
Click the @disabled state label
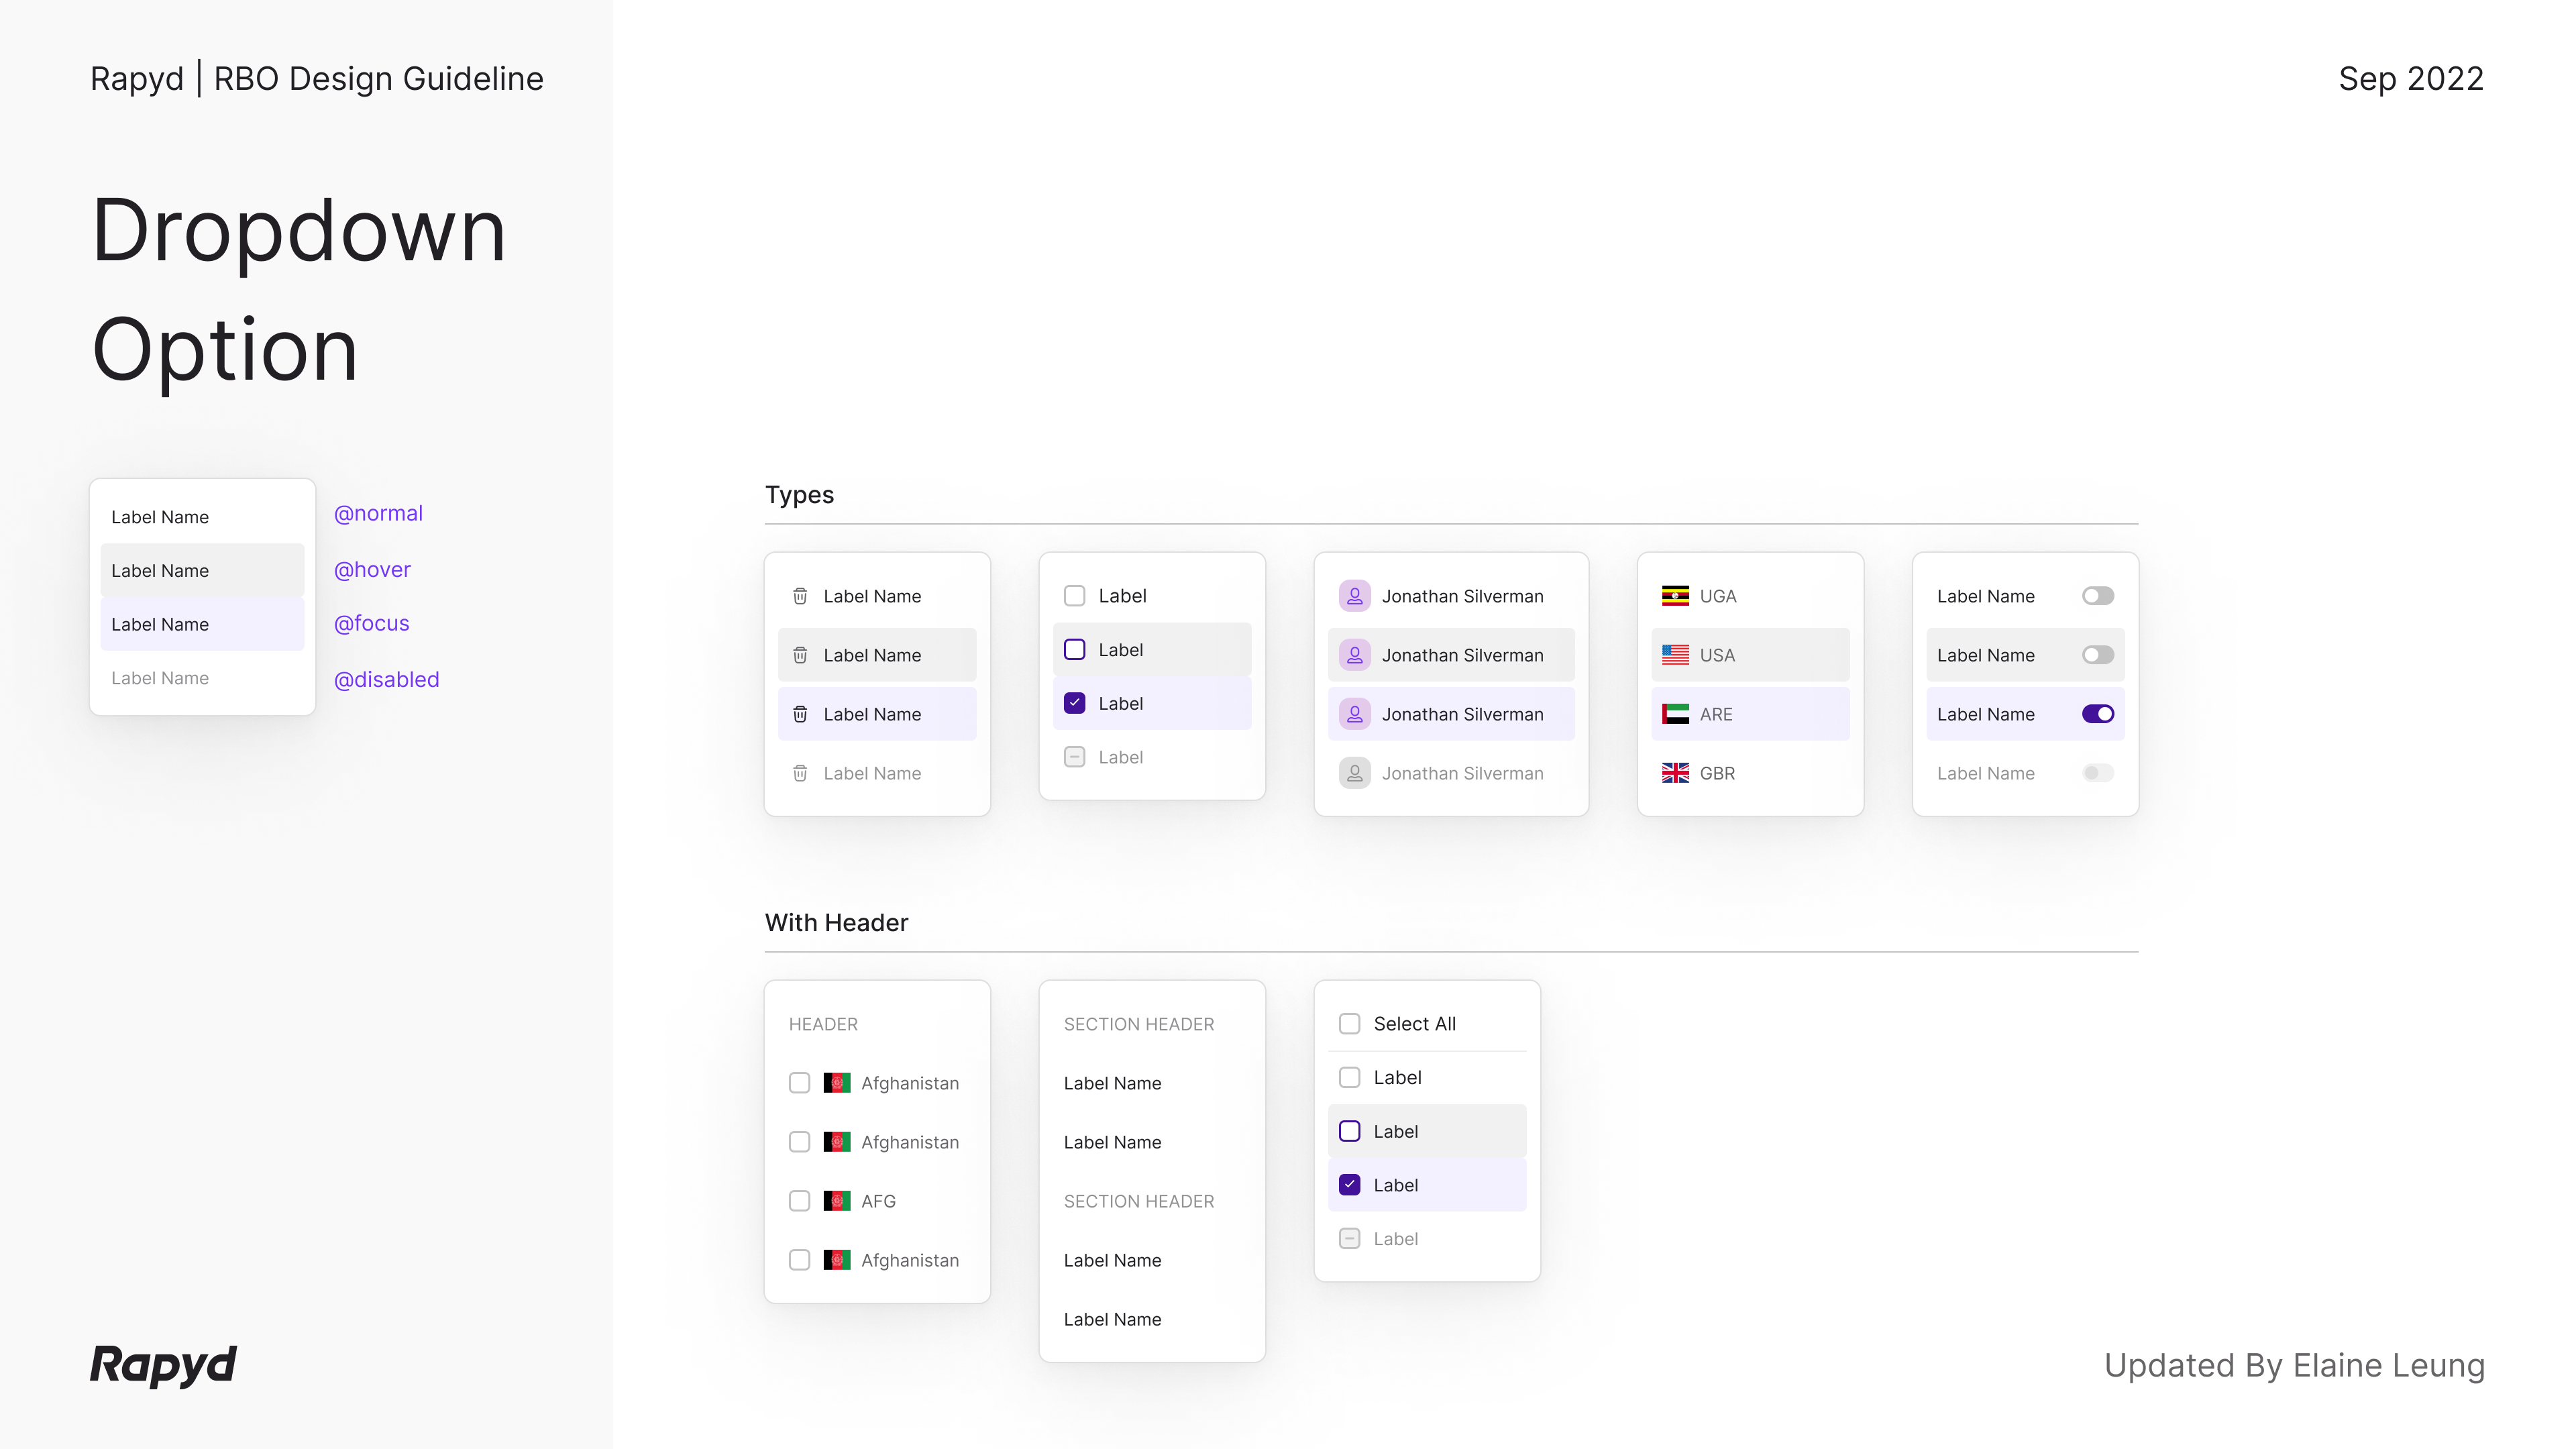pyautogui.click(x=386, y=680)
